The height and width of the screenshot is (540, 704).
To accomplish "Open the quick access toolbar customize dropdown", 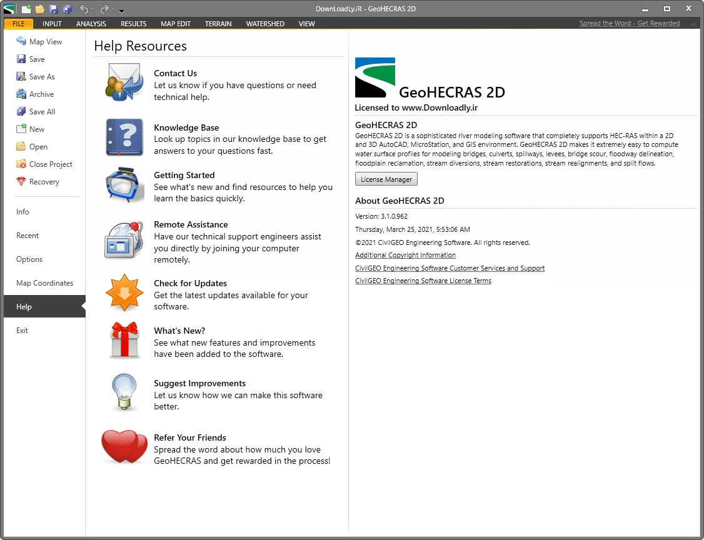I will pos(121,11).
